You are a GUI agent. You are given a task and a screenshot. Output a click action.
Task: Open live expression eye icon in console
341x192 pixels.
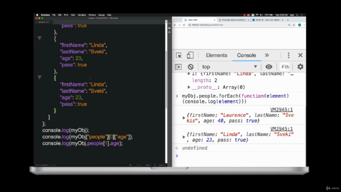tap(269, 67)
